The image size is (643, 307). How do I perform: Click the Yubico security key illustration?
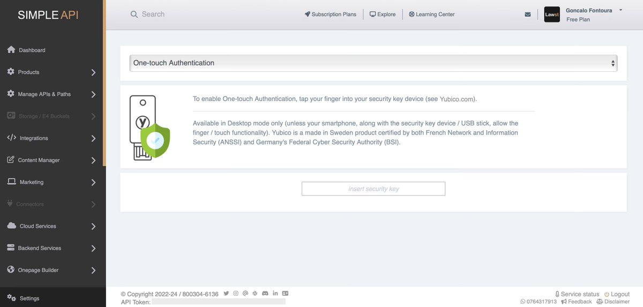click(149, 127)
